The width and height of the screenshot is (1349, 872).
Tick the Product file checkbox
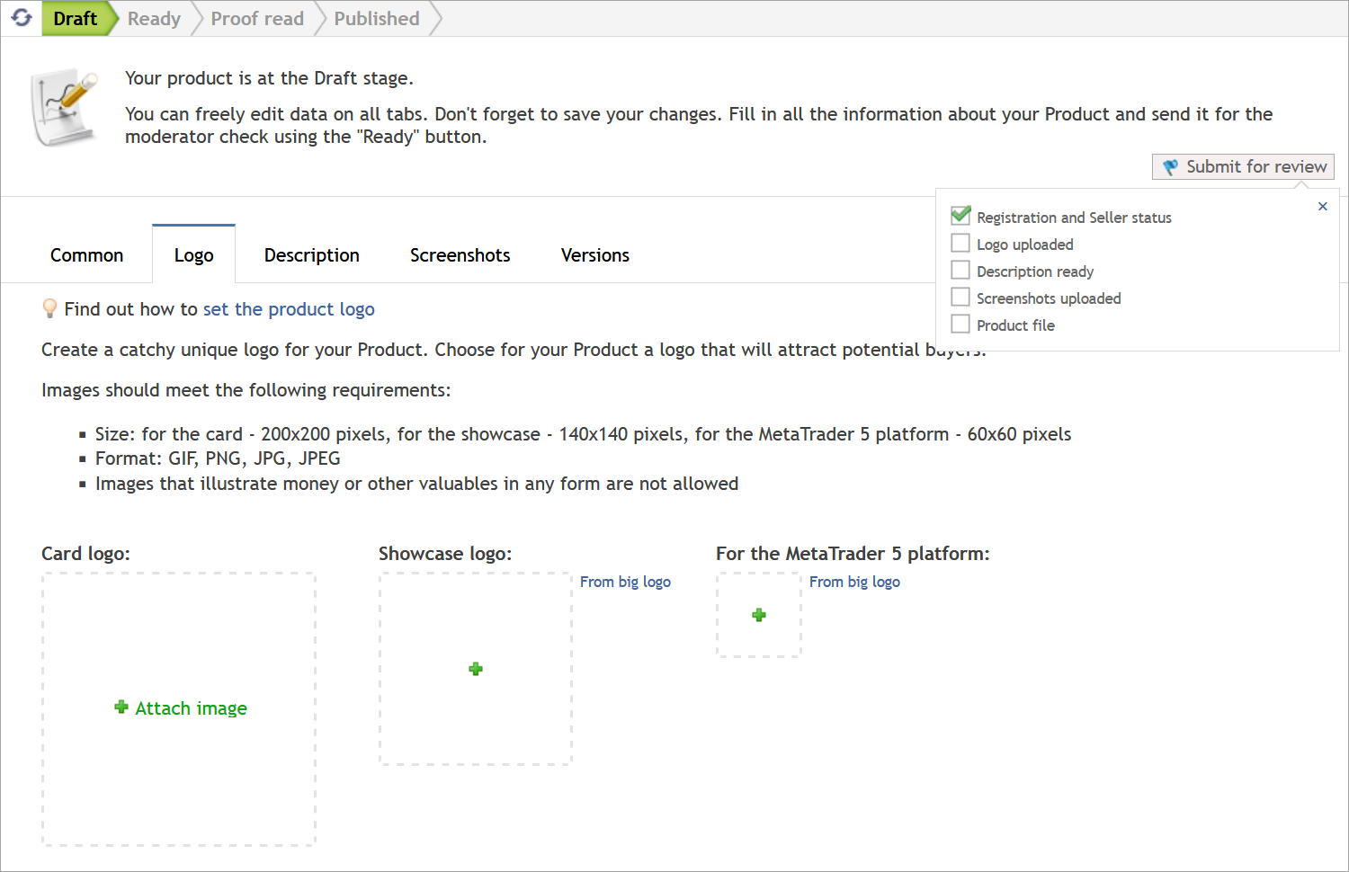point(960,325)
